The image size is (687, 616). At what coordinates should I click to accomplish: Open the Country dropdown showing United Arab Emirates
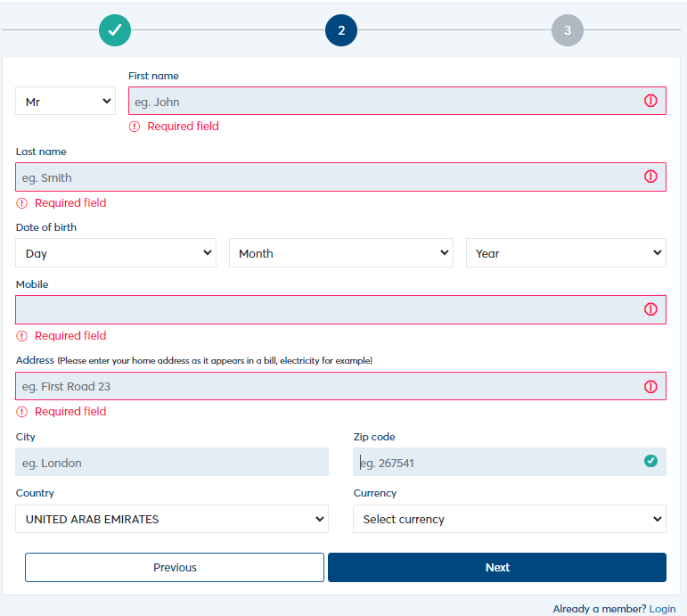[172, 519]
